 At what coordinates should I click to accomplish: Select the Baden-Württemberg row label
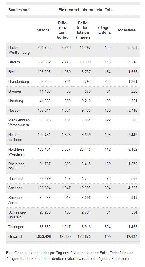click(x=19, y=50)
